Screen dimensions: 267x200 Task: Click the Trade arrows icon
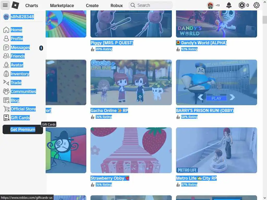click(x=6, y=83)
